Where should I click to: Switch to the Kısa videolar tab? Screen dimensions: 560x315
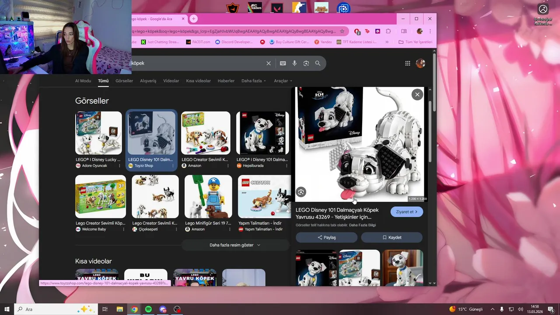(x=198, y=81)
